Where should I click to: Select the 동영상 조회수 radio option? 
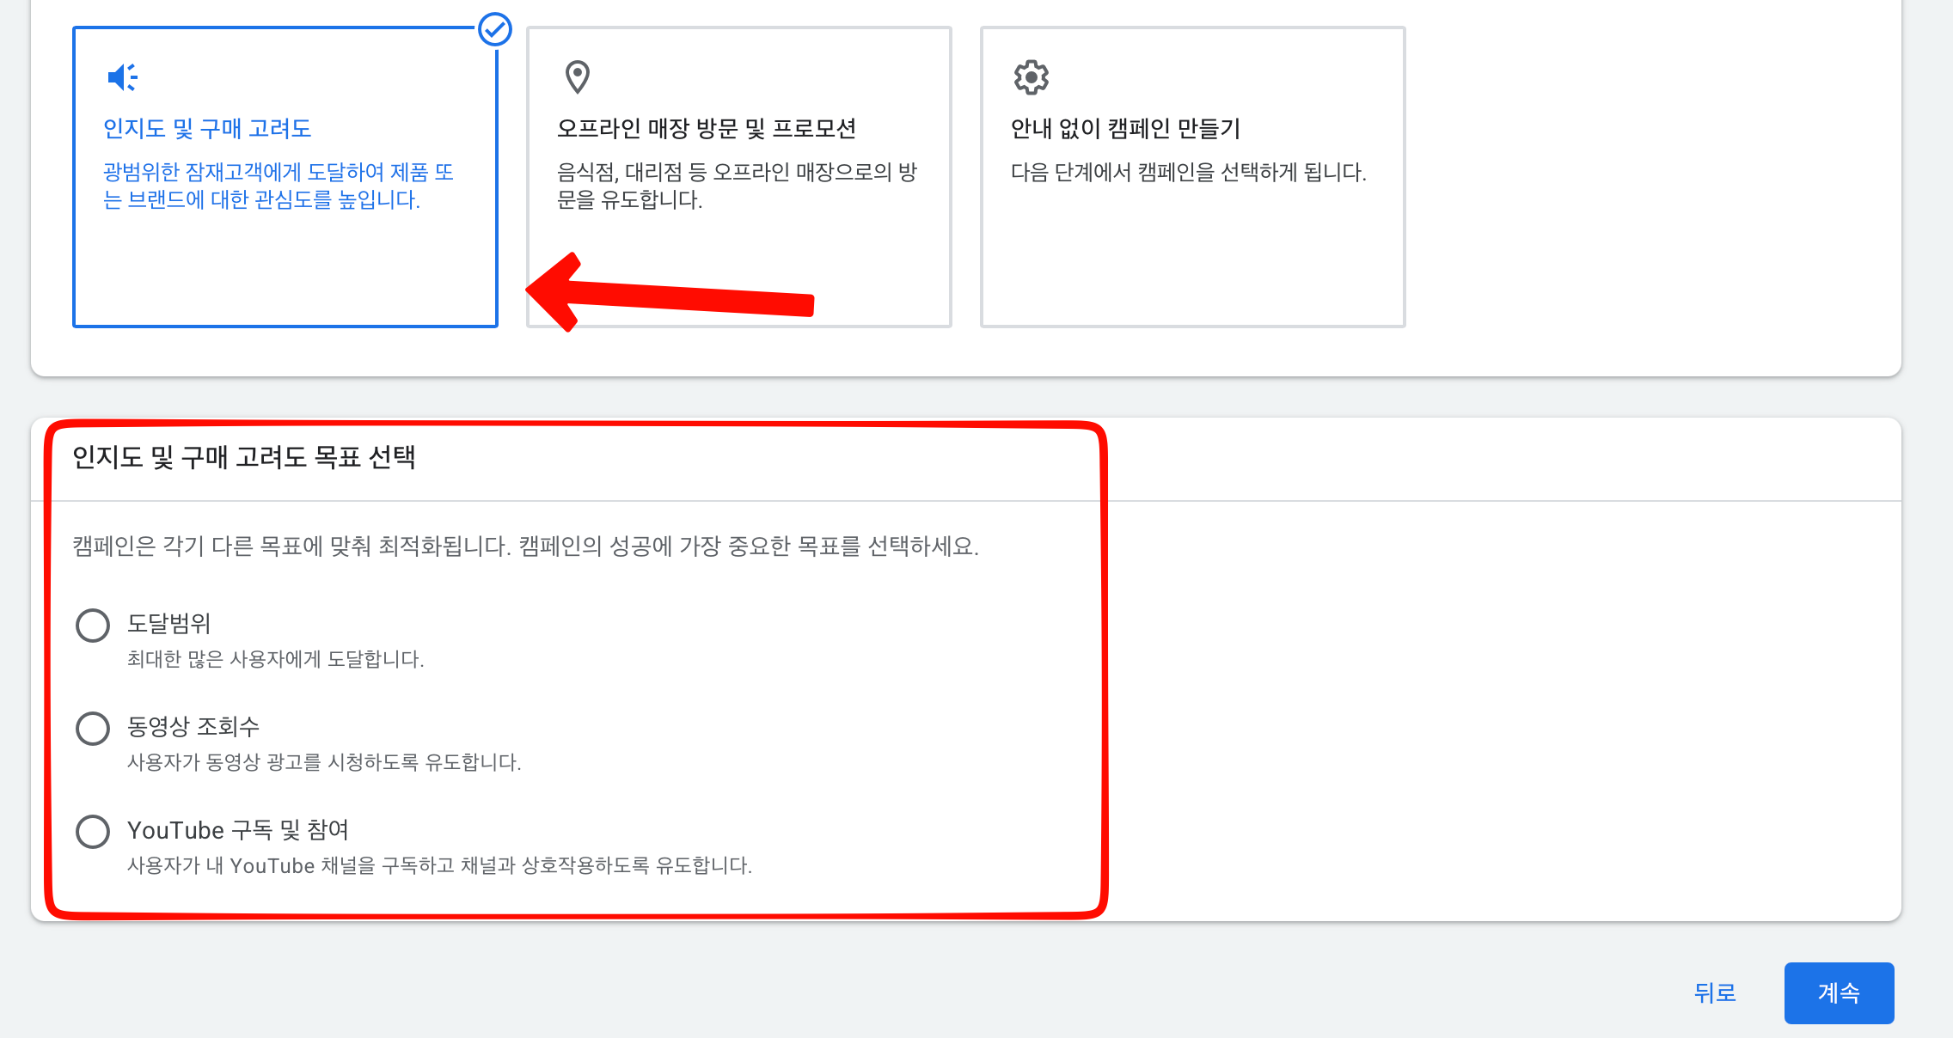click(x=93, y=729)
